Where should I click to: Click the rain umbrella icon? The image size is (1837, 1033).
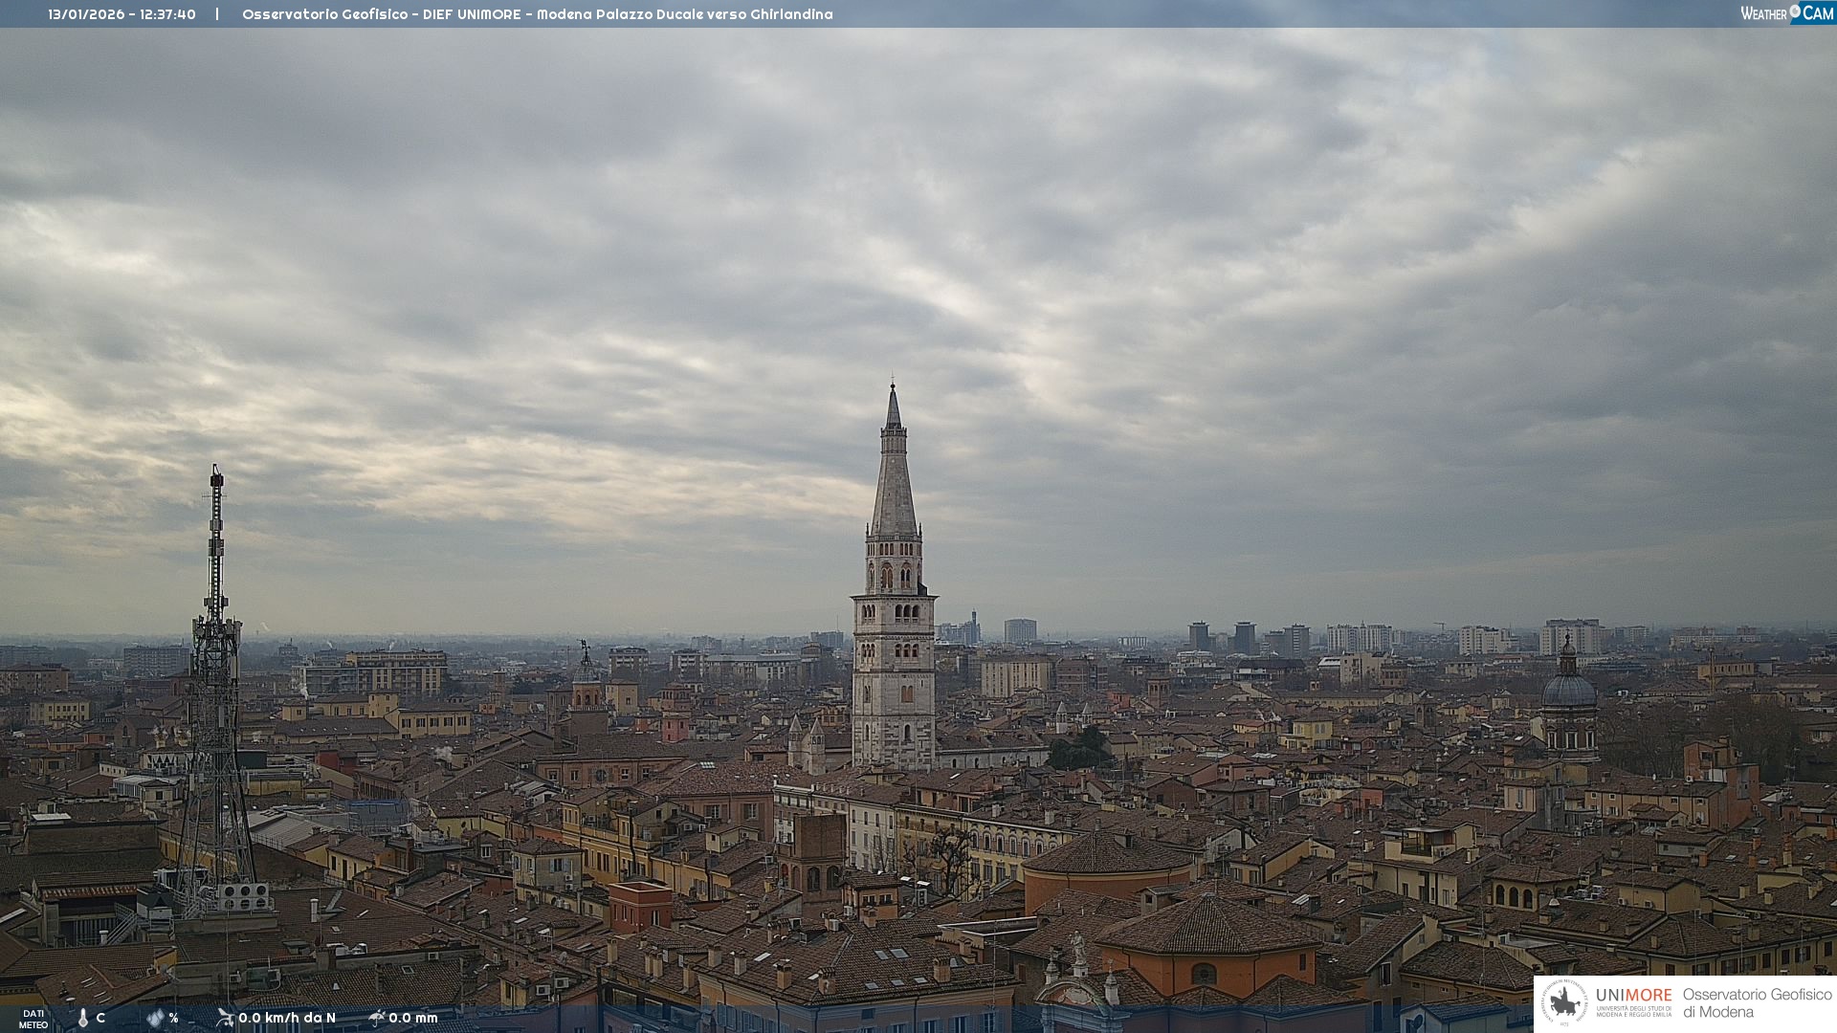377,1018
